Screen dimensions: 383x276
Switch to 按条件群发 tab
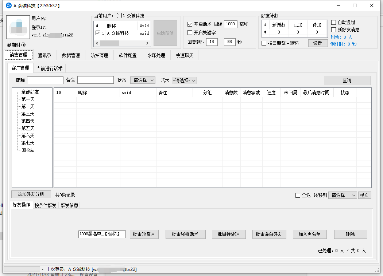click(46, 205)
